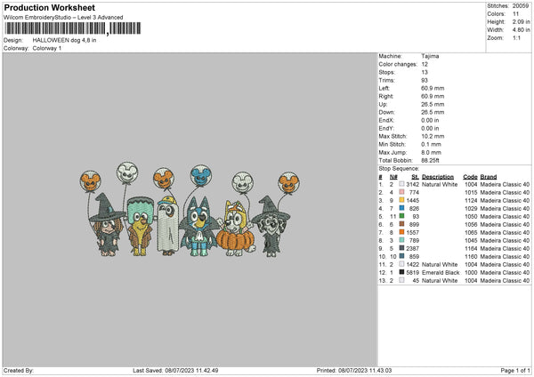
Task: Click the blue dog in vampire cape
Action: click(x=199, y=227)
